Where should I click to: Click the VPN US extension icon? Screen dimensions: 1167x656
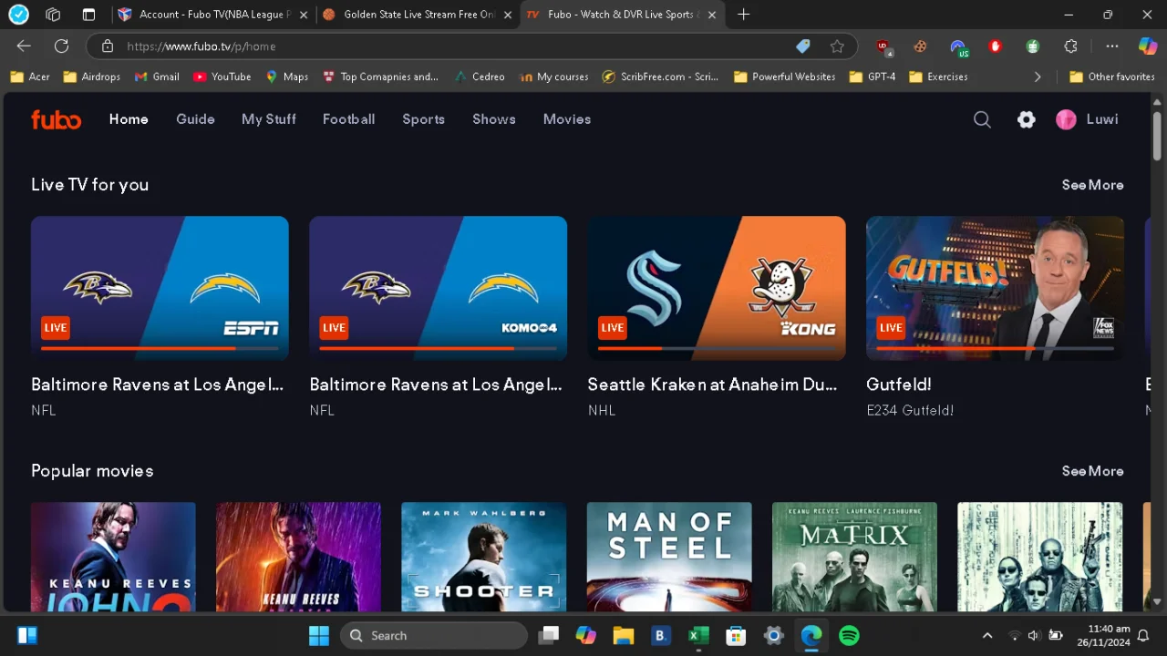pyautogui.click(x=958, y=47)
